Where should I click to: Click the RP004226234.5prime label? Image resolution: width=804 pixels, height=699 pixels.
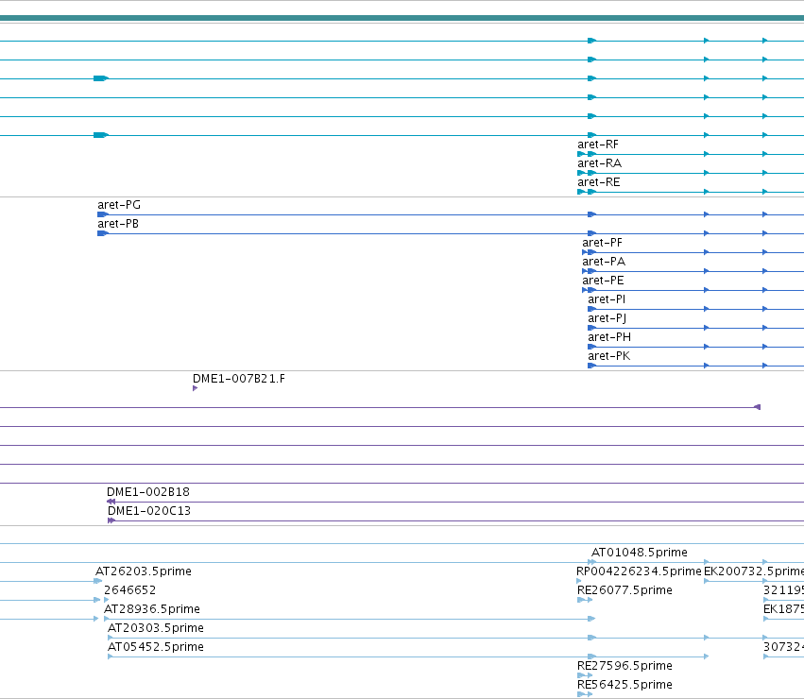(639, 571)
